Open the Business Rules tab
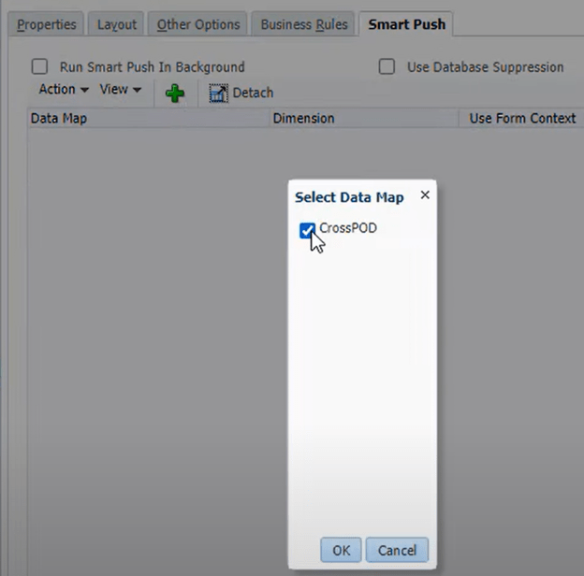 (x=304, y=24)
